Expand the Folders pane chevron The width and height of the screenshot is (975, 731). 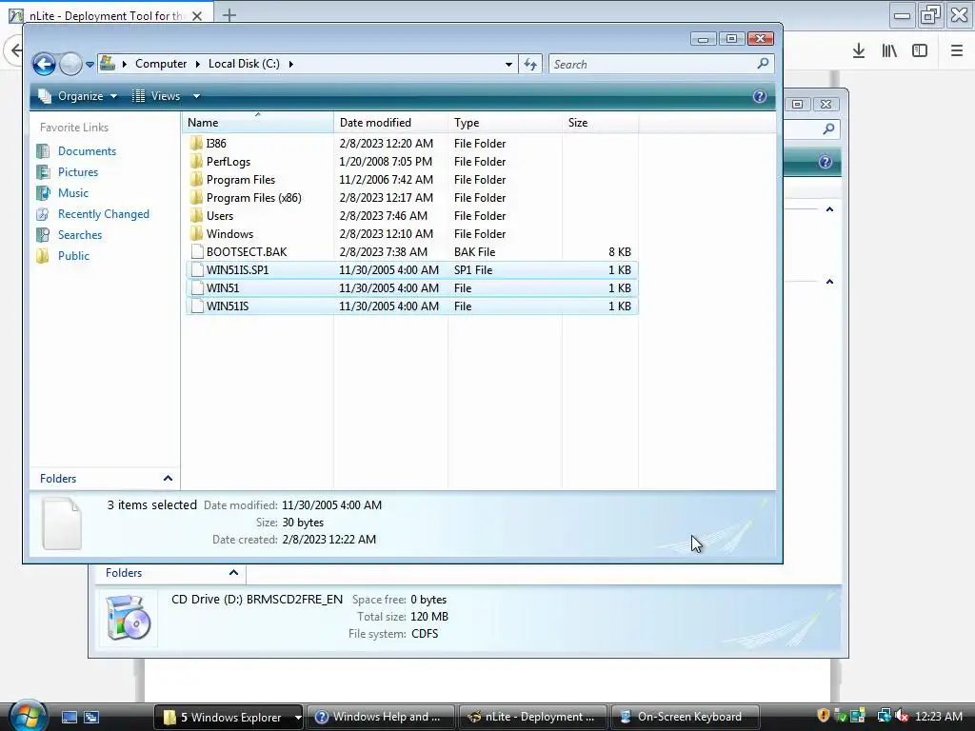168,478
